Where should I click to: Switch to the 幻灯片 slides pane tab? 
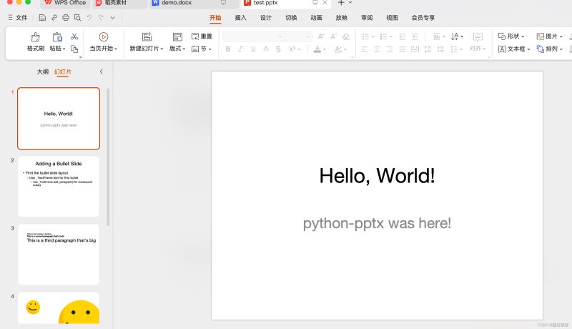(63, 72)
